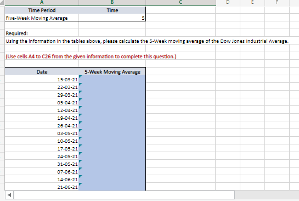
Task: Select the 'Five-Week Moving Average' cell
Action: pyautogui.click(x=42, y=18)
